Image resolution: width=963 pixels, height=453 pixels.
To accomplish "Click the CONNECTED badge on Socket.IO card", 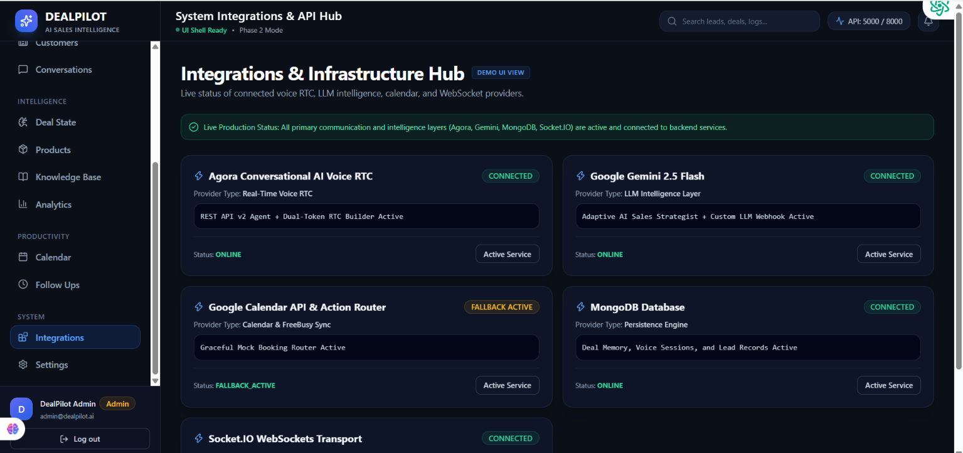I will pos(510,439).
